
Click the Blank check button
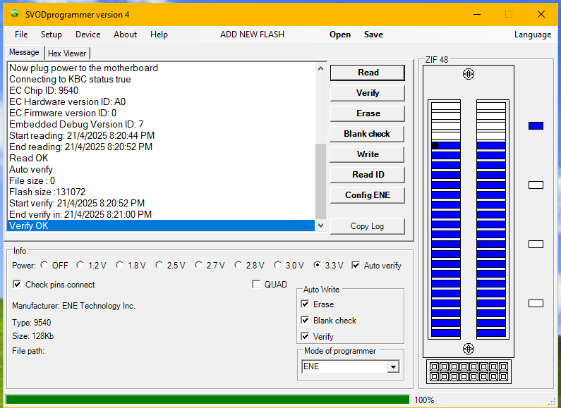pyautogui.click(x=368, y=134)
